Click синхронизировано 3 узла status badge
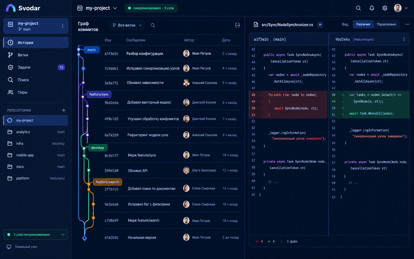 pyautogui.click(x=151, y=8)
